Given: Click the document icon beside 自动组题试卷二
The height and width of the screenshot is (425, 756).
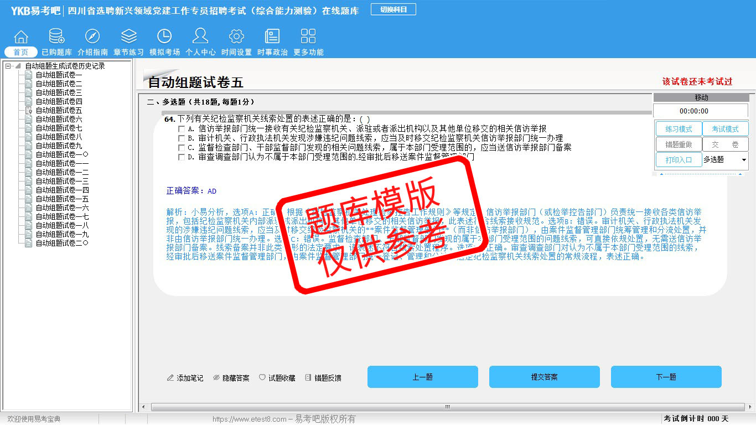Looking at the screenshot, I should pos(29,84).
